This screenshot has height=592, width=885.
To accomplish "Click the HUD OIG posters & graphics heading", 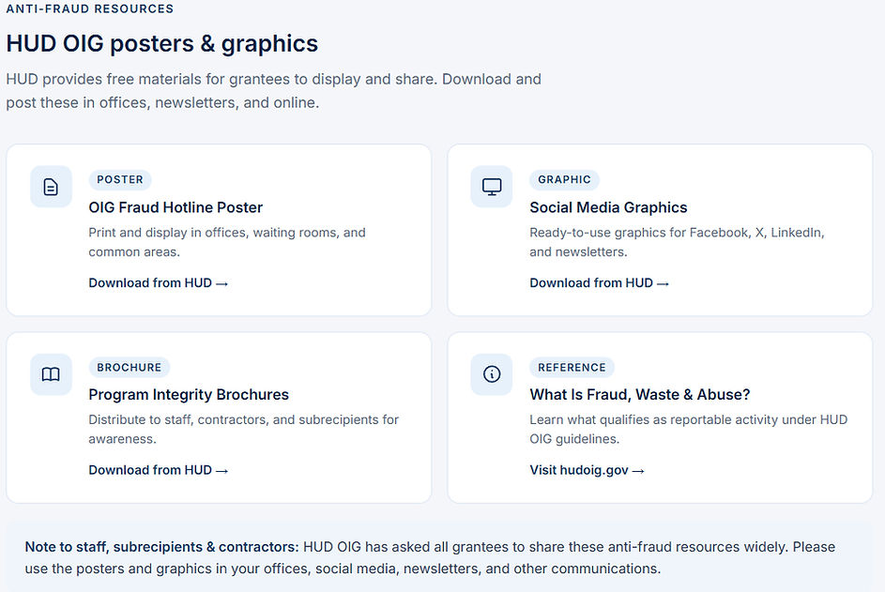I will point(162,44).
